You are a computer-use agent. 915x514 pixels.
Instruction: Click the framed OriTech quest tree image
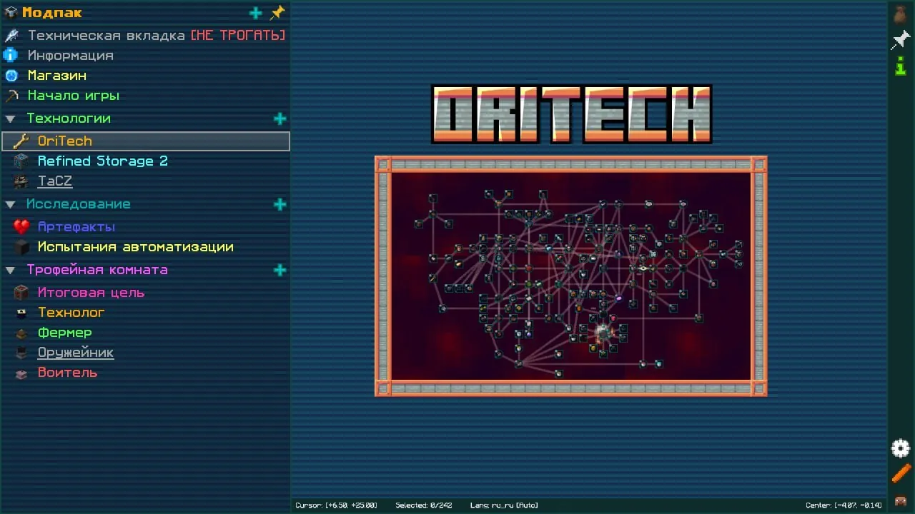tap(571, 276)
